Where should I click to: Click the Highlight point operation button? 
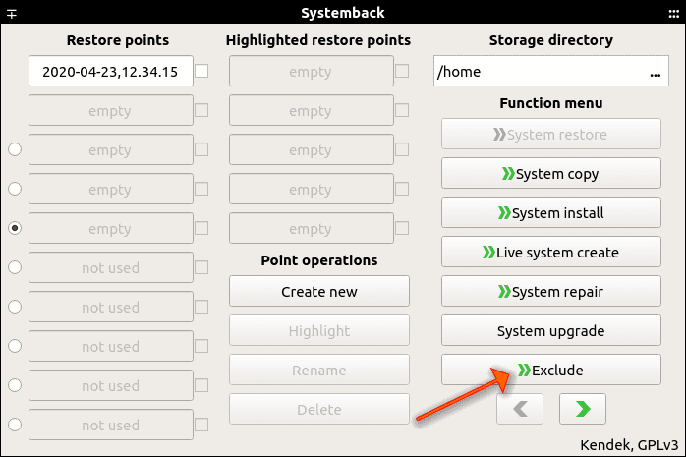click(x=319, y=330)
